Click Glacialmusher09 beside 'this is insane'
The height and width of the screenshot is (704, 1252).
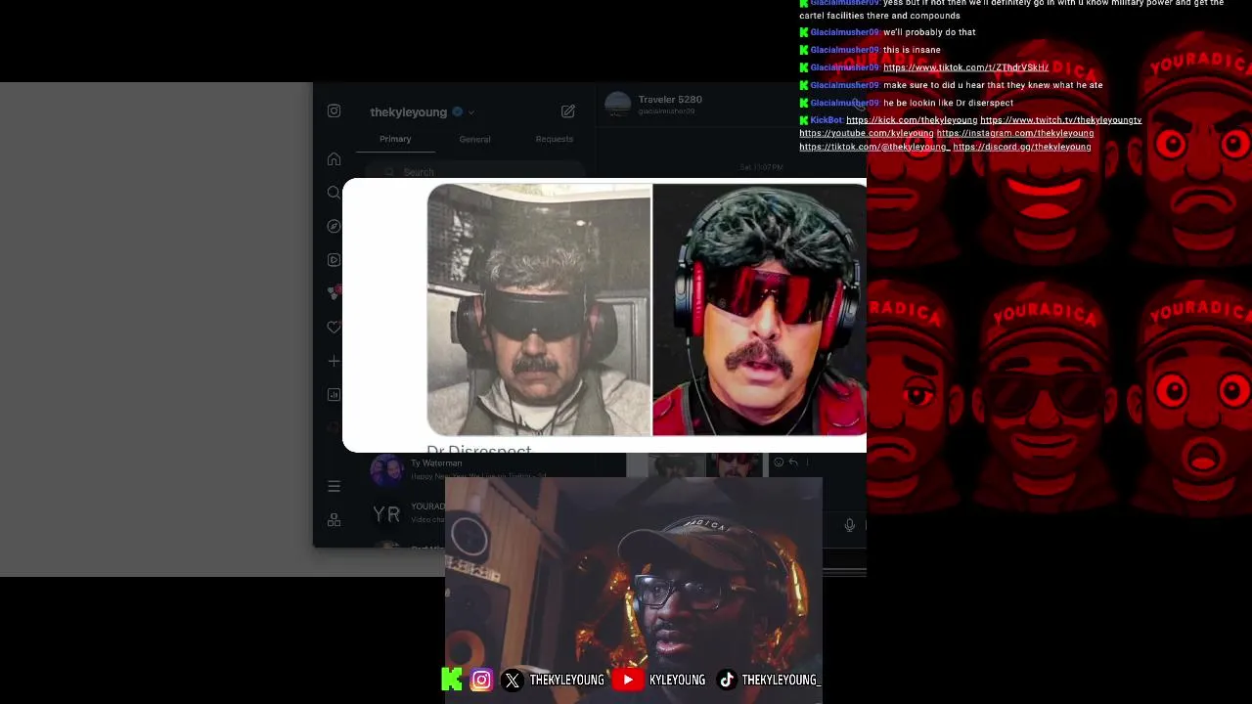[845, 50]
